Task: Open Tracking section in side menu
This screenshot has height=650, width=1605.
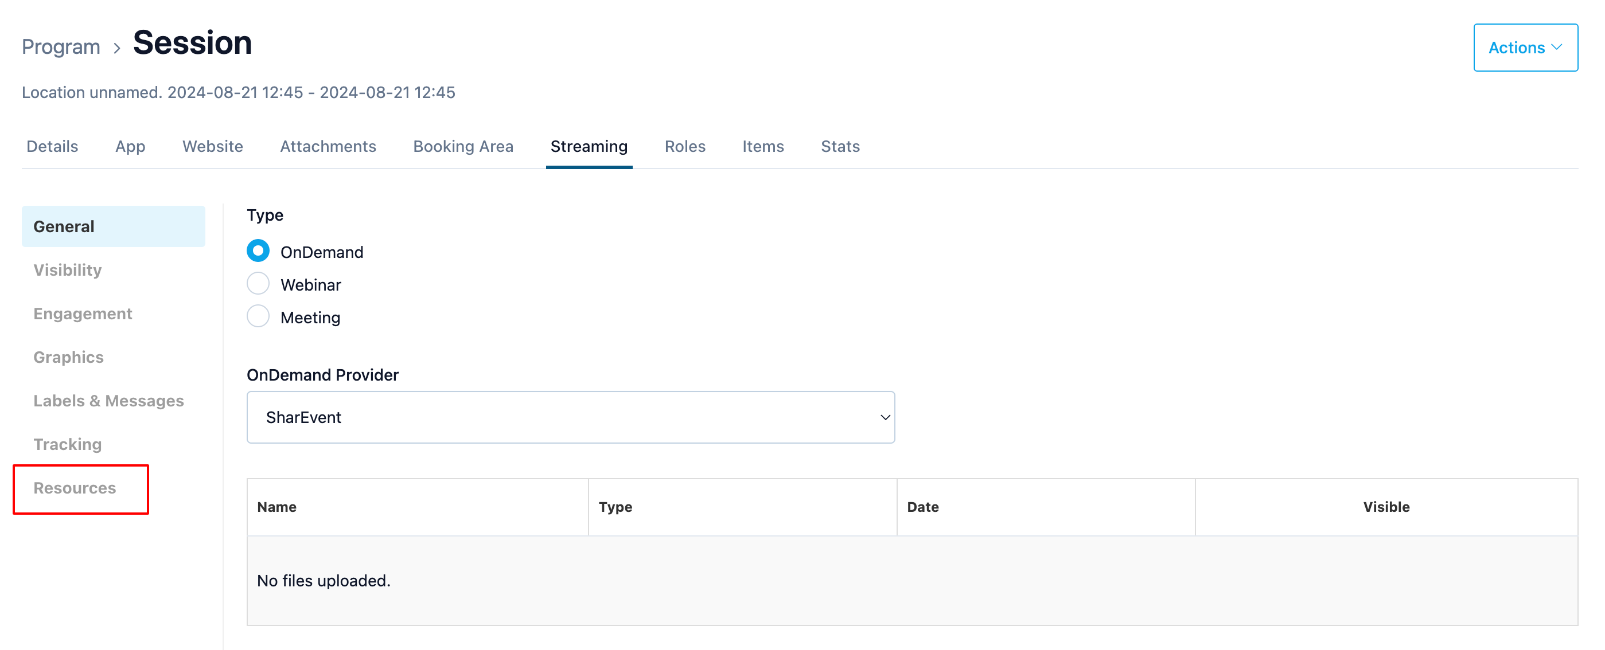Action: pyautogui.click(x=67, y=445)
